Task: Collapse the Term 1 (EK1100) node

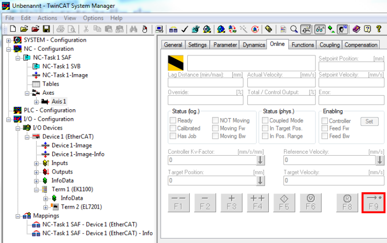Action: click(x=36, y=190)
